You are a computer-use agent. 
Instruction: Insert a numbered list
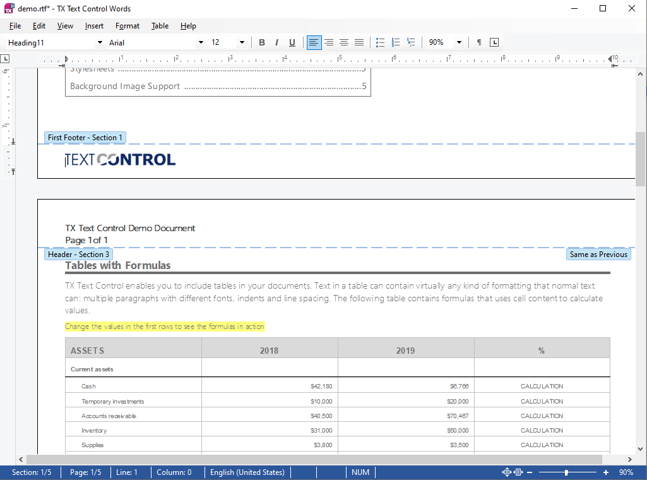[396, 42]
